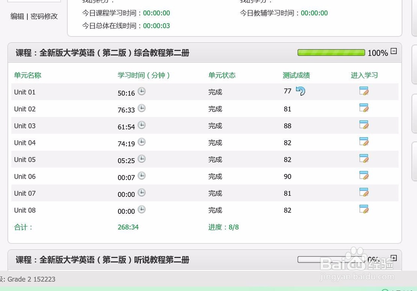The height and width of the screenshot is (291, 417).
Task: Click the total time 268:34
Action: 128,227
